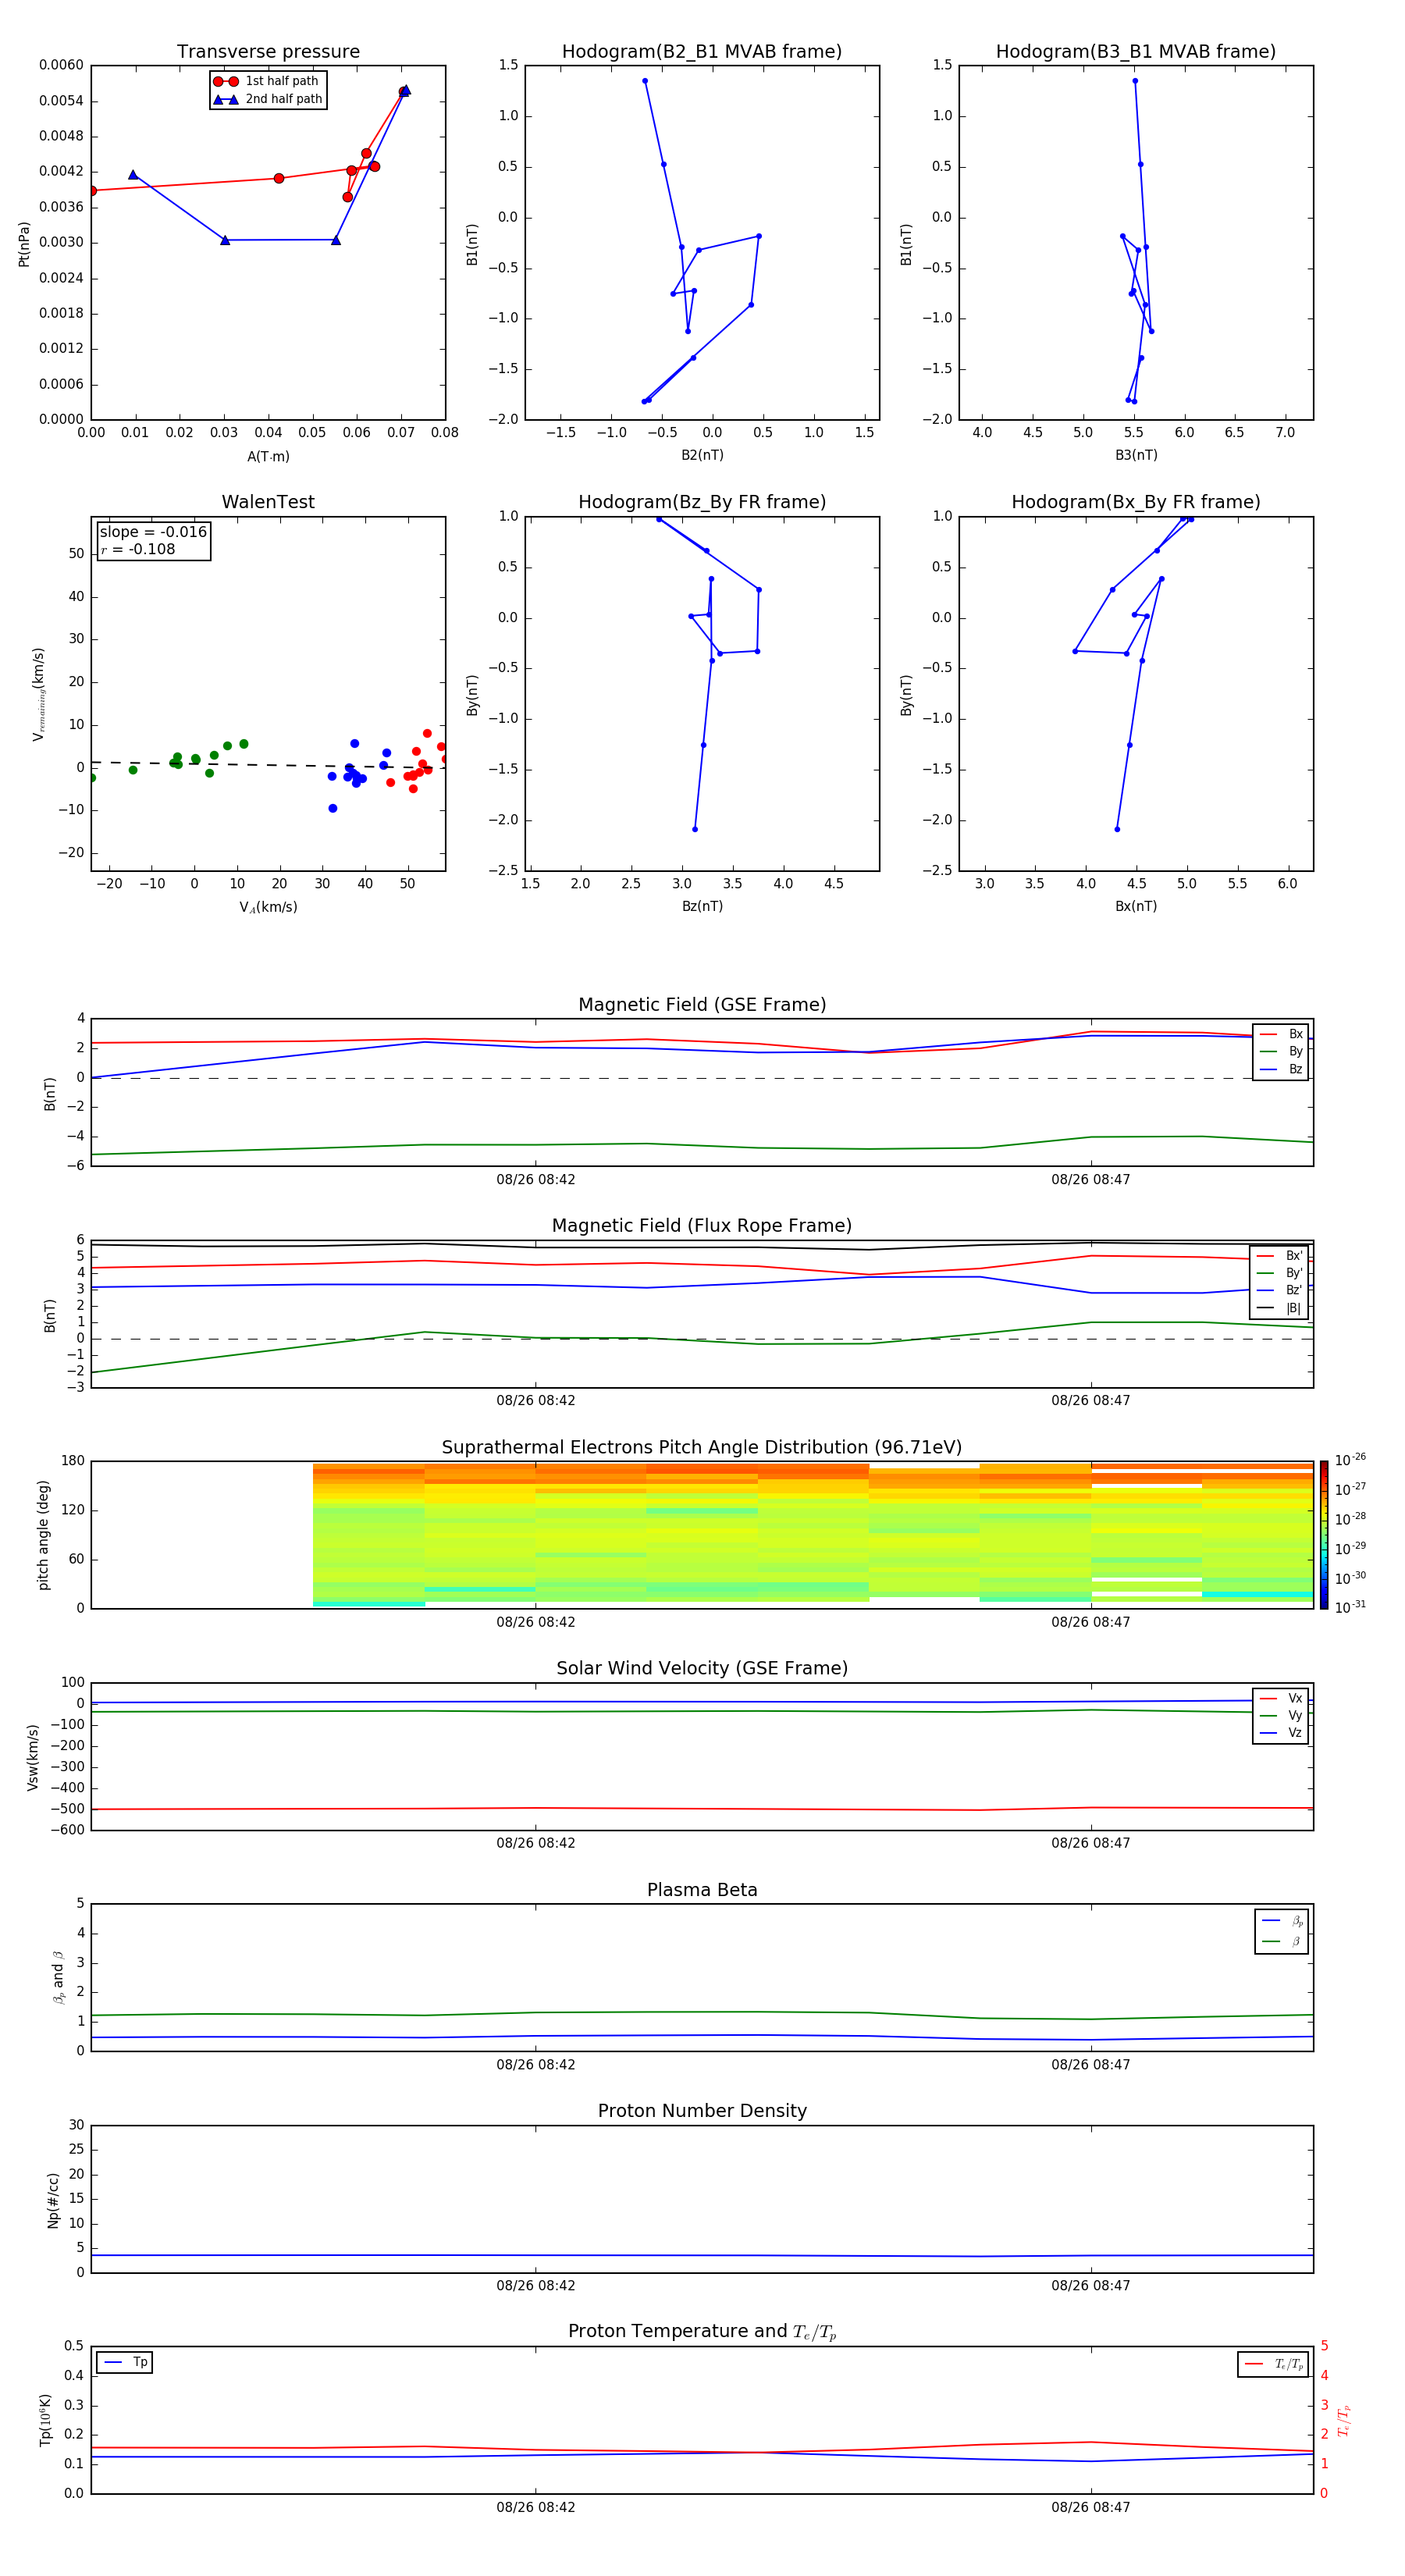Image resolution: width=1405 pixels, height=2576 pixels.
Task: Click the 'B2(nT)' x-axis label
Action: coord(702,455)
